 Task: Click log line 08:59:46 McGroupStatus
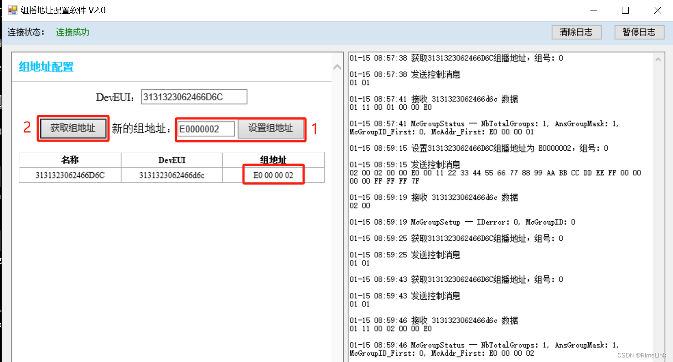pos(484,349)
